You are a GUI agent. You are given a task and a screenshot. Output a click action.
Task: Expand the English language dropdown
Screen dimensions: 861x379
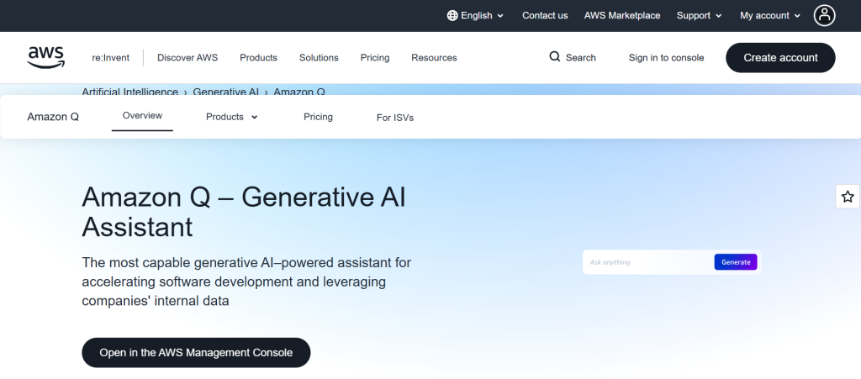pyautogui.click(x=476, y=15)
